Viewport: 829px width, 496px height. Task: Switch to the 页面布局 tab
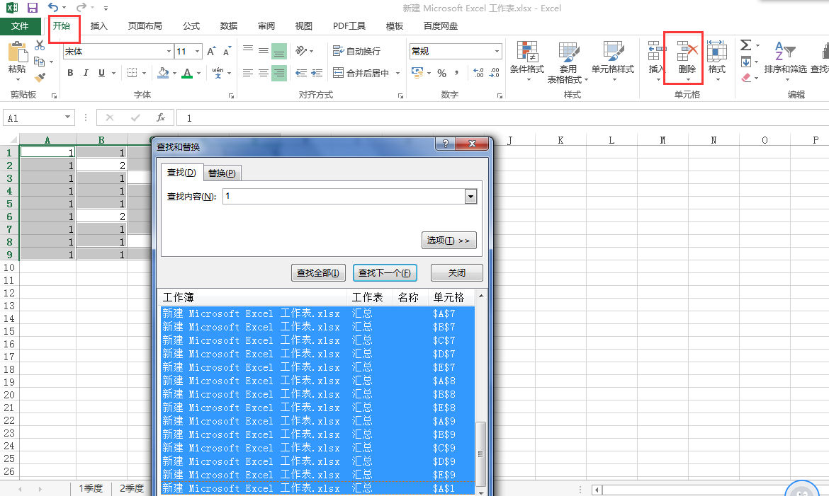[145, 26]
